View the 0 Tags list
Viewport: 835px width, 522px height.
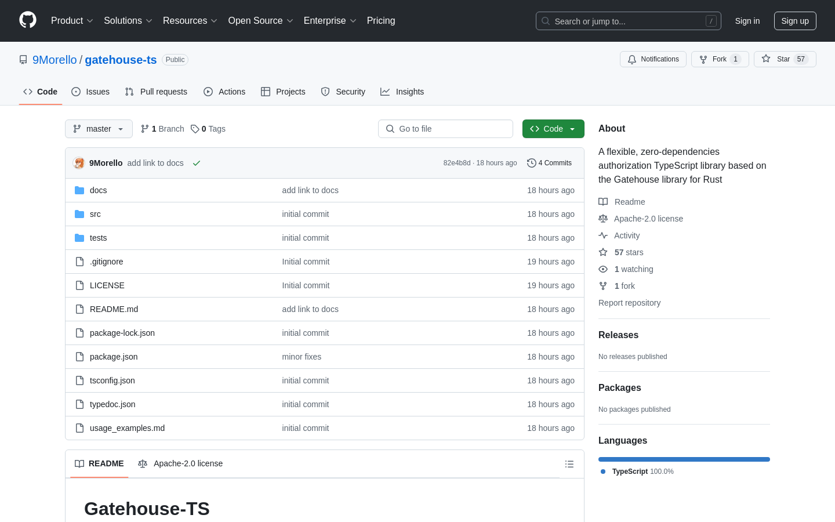coord(208,129)
